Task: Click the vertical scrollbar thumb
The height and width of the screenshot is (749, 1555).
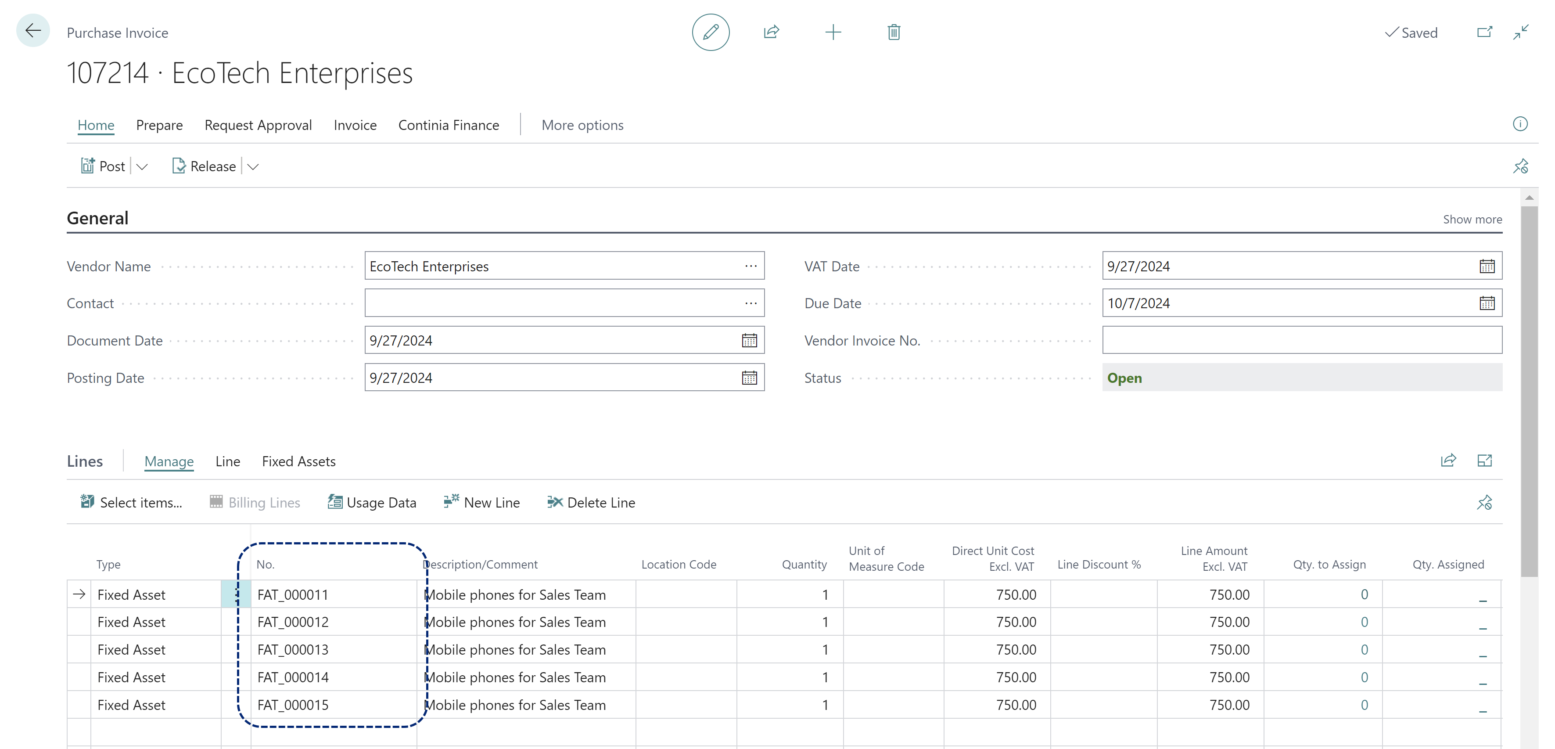Action: (1529, 392)
